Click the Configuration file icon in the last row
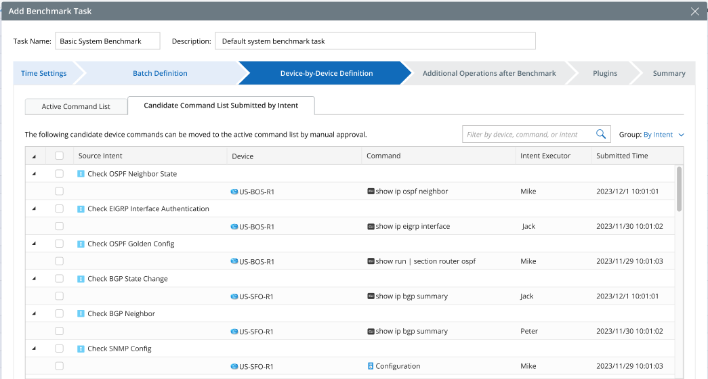The height and width of the screenshot is (379, 708). coord(371,366)
